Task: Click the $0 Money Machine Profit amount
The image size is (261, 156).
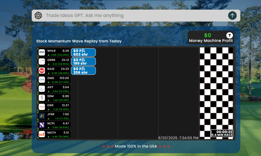Action: (x=207, y=35)
